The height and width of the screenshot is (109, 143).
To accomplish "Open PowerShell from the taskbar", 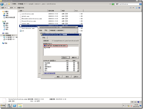I will coord(14,106).
